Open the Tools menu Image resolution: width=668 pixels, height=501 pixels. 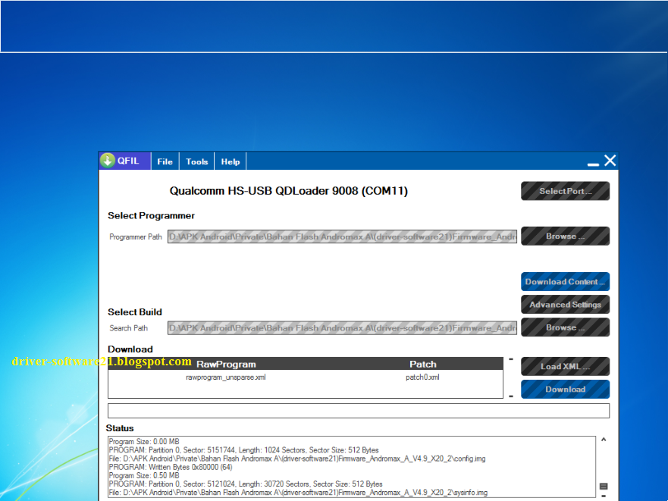point(196,161)
